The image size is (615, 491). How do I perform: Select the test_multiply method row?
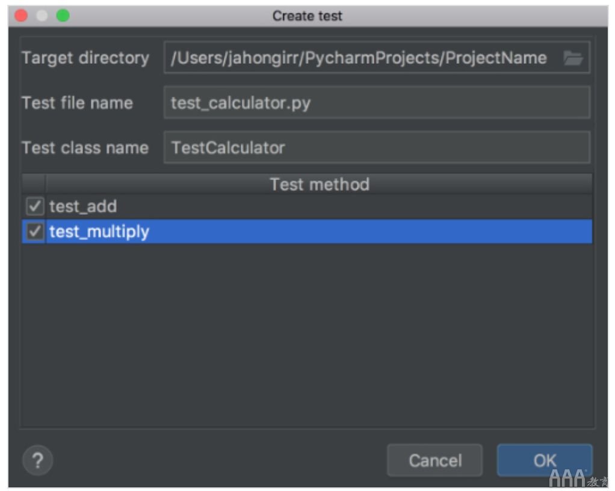click(x=307, y=232)
